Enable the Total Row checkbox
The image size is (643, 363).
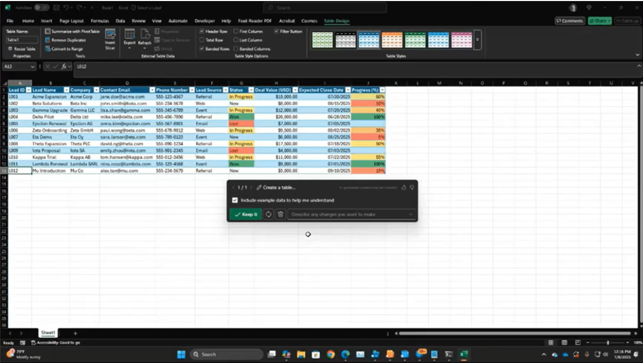[202, 40]
